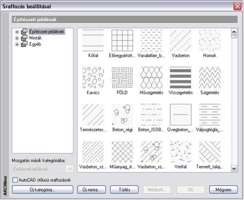Select the Beton_régi pattern thumbnail
This screenshot has width=244, height=200.
point(122,115)
